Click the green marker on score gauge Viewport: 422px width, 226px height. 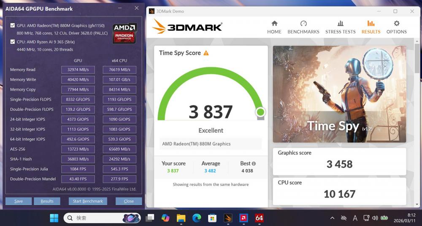tap(260, 111)
